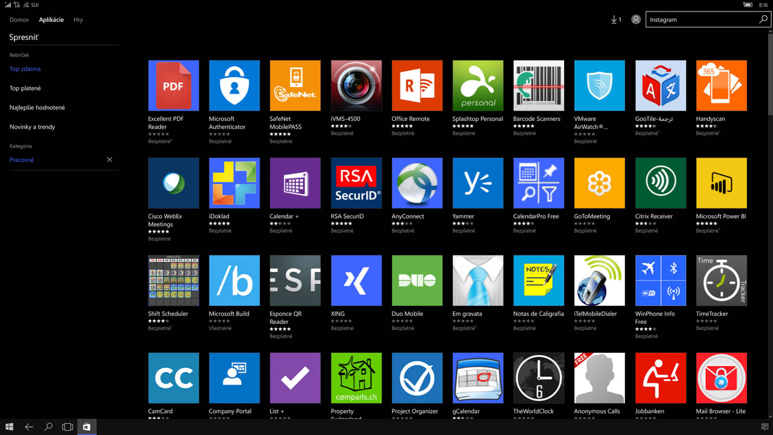
Task: Open Anonymous Calls app tile
Action: coord(600,378)
